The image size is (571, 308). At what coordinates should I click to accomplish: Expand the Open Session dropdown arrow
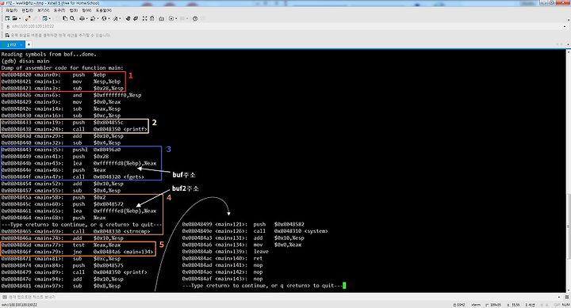(19, 18)
